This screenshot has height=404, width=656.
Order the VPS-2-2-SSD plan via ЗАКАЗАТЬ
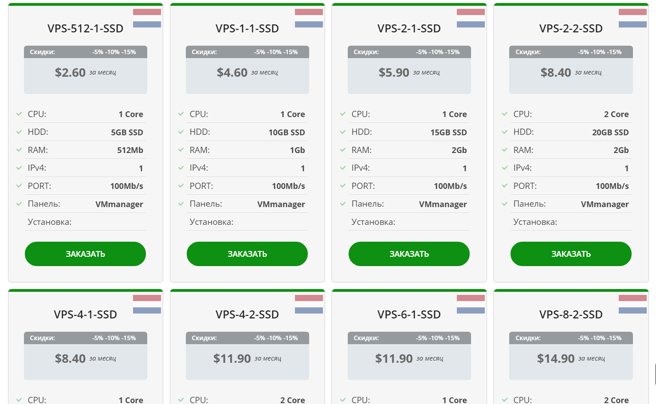pyautogui.click(x=571, y=254)
